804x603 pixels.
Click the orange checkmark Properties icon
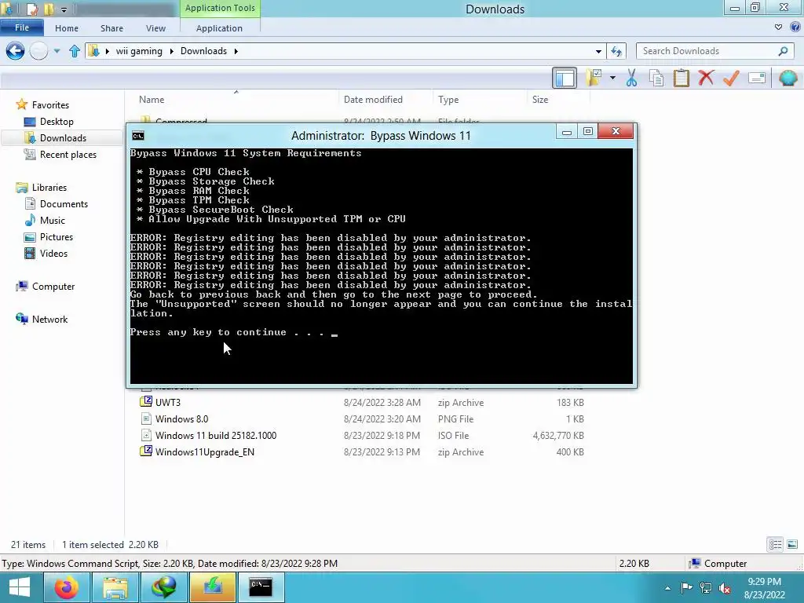tap(731, 78)
